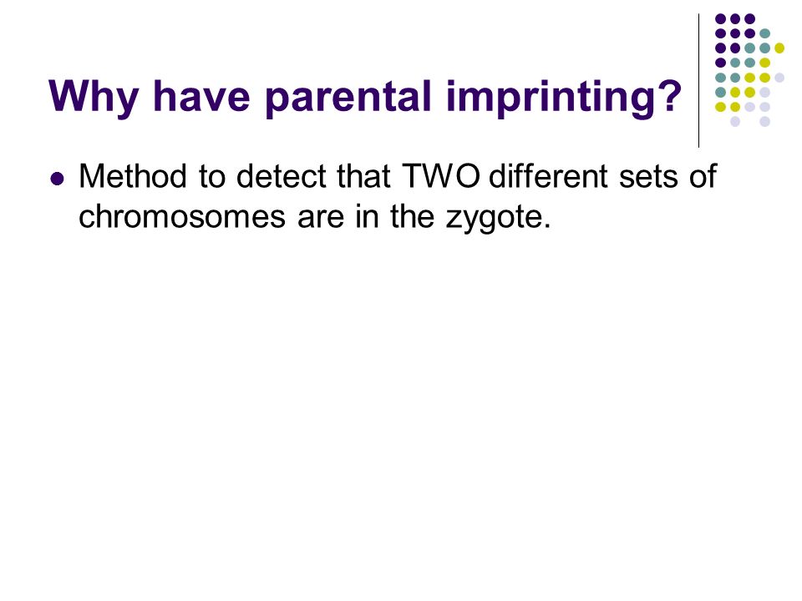Click the top teal dot in the decoration

764,33
